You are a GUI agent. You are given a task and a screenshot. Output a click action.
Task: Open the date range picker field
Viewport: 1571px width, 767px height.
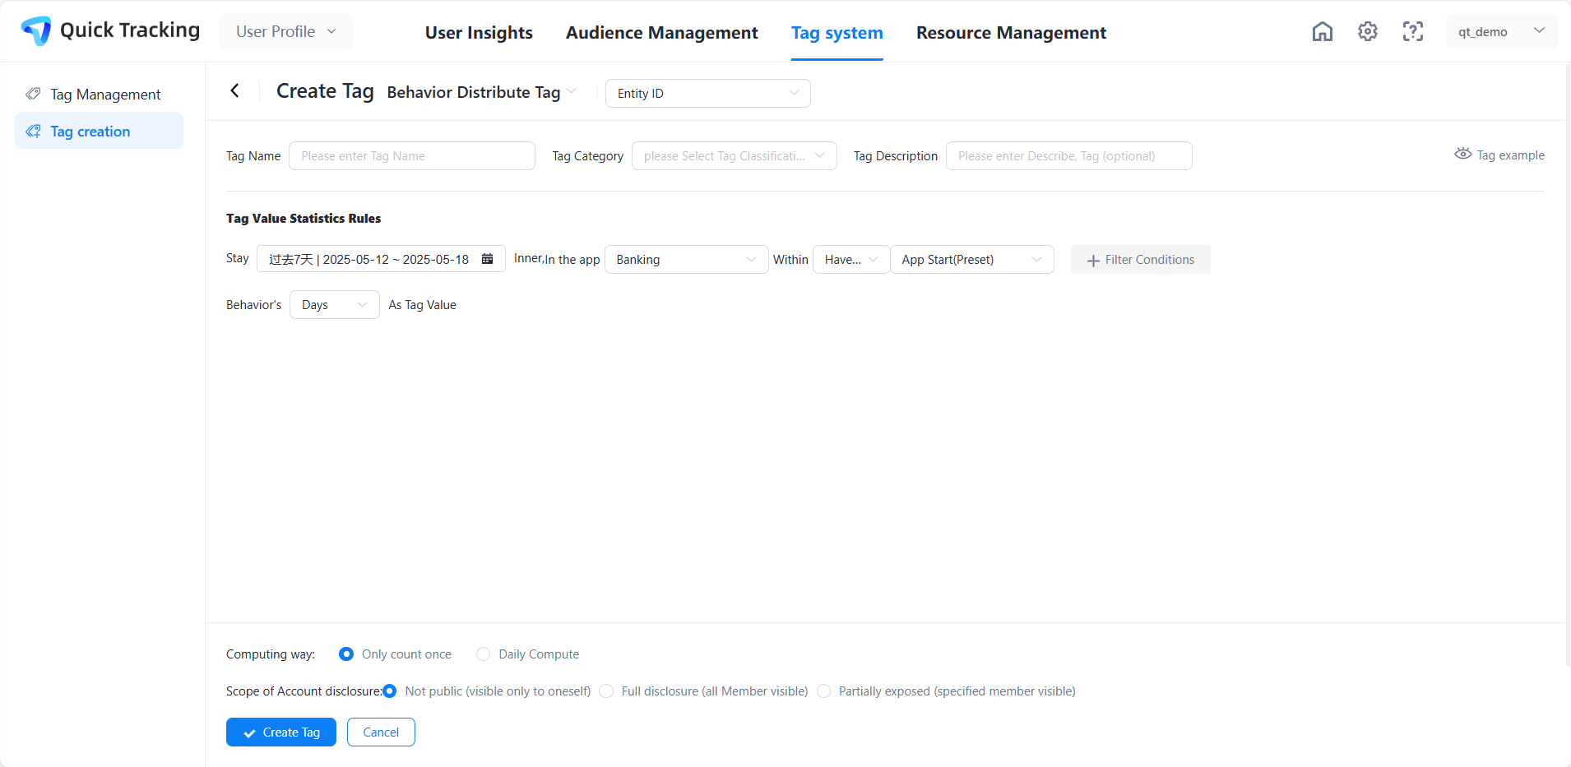click(x=381, y=259)
